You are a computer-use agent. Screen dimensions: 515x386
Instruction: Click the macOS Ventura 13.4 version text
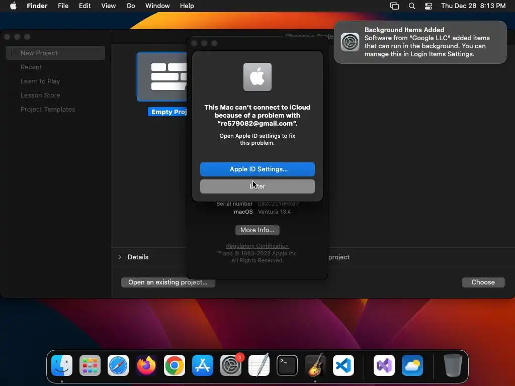(274, 212)
